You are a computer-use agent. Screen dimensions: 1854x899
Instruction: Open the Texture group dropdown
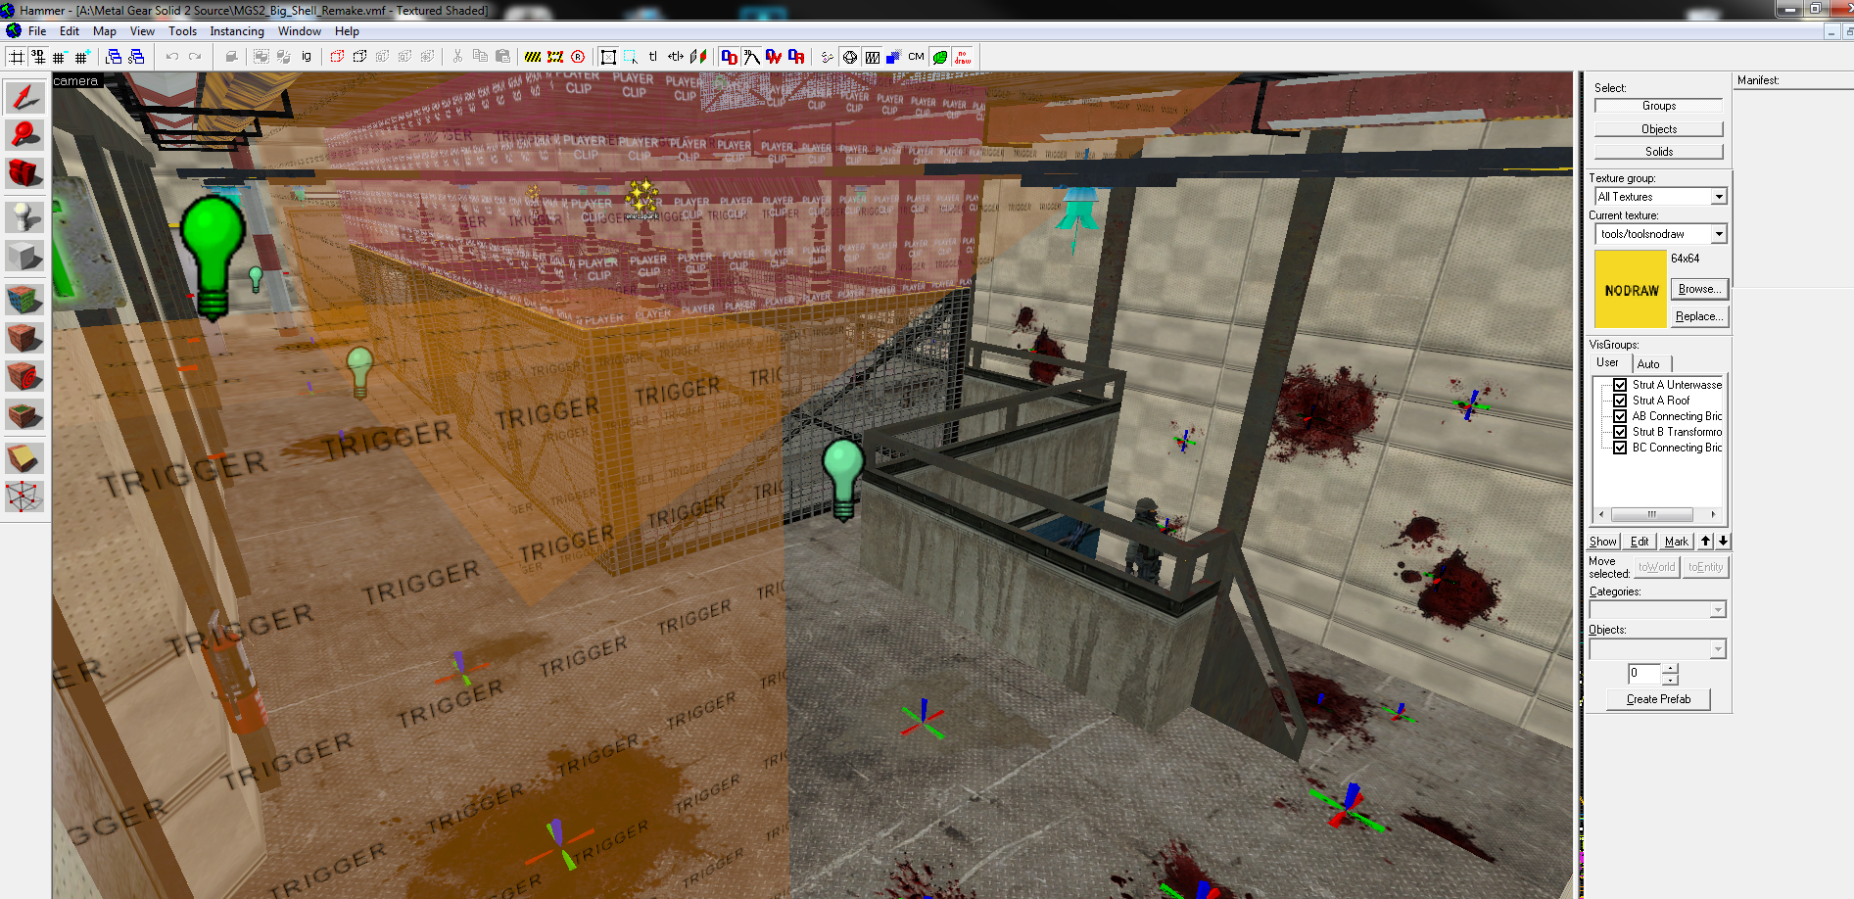1718,197
